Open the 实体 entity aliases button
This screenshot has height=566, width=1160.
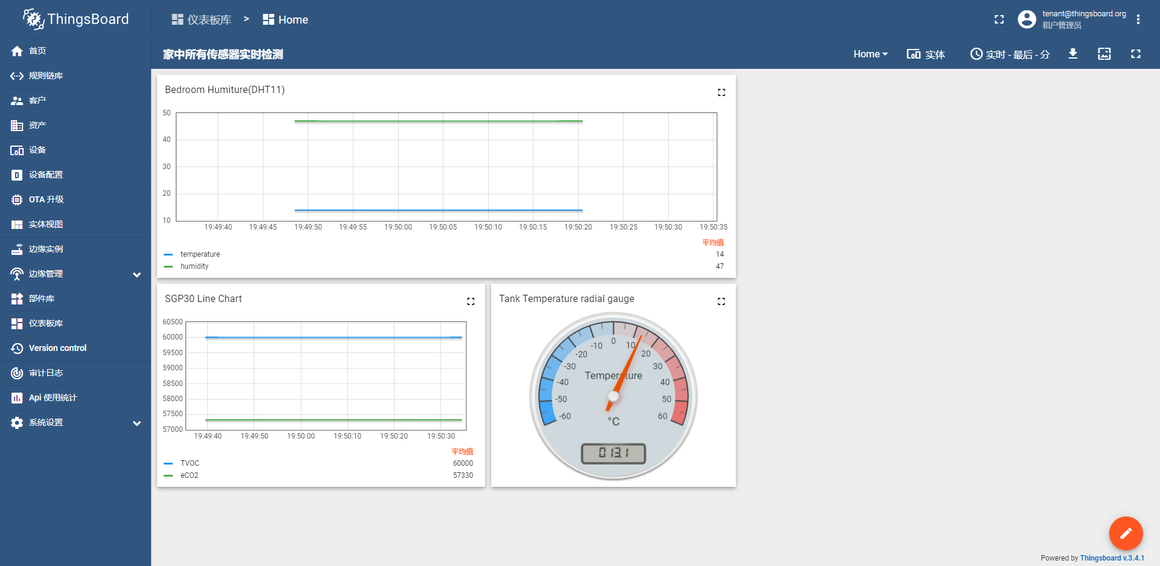926,54
